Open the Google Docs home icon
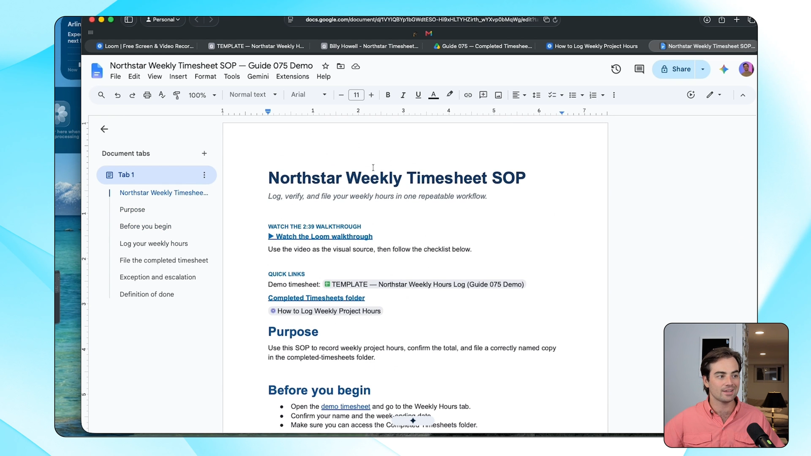This screenshot has height=456, width=811. pyautogui.click(x=97, y=71)
